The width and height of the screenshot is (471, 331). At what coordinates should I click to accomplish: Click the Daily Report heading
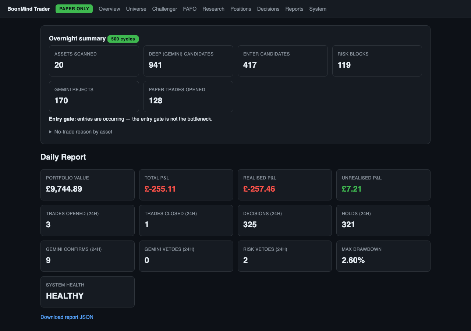[x=63, y=157]
